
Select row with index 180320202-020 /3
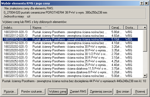70,47
